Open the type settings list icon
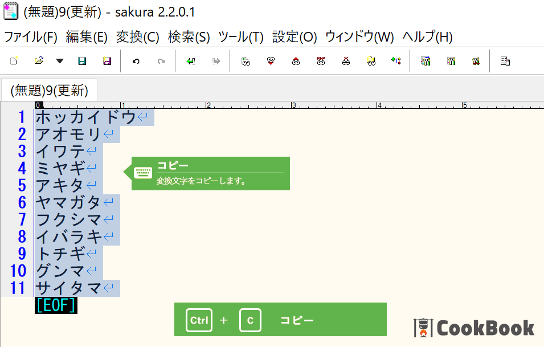 [x=426, y=61]
